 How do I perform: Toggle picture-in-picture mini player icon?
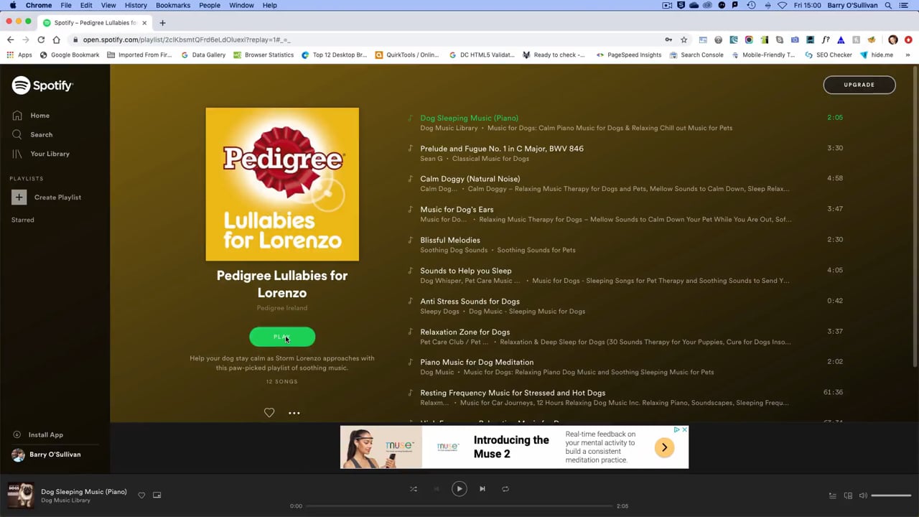pyautogui.click(x=157, y=495)
